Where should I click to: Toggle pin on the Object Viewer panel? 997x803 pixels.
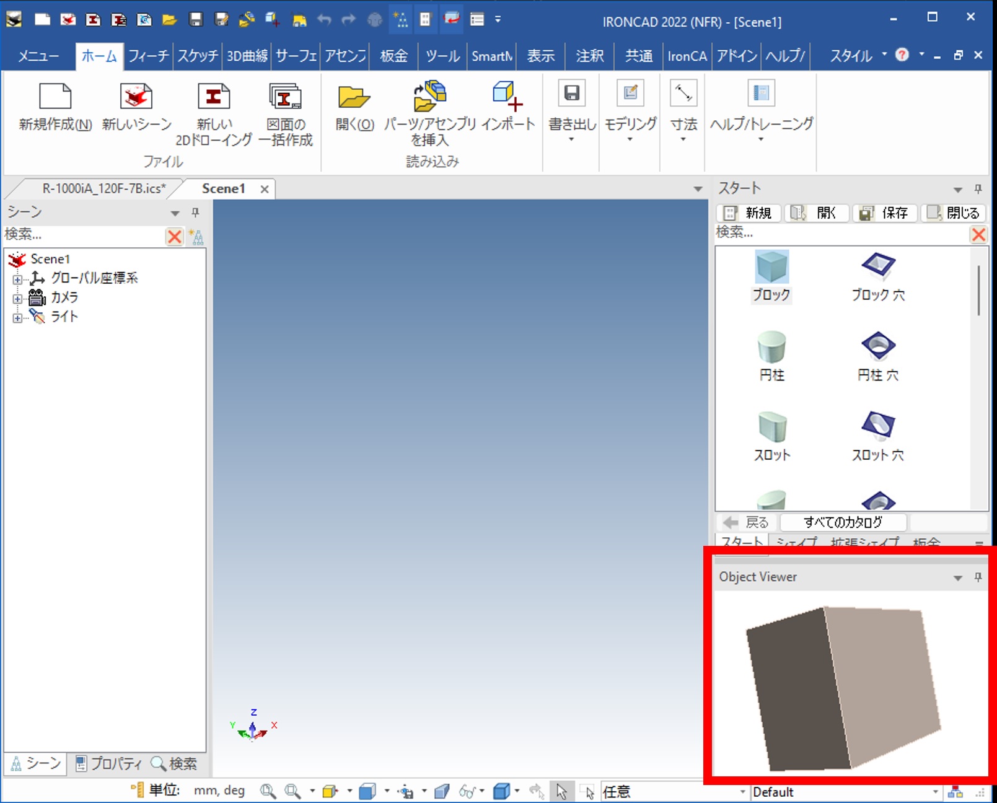tap(978, 577)
